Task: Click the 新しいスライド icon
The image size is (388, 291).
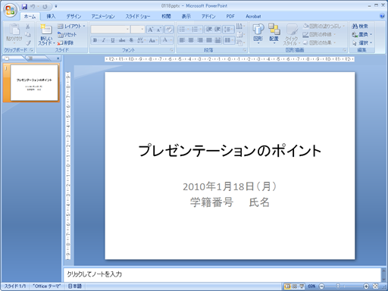Action: click(x=46, y=30)
